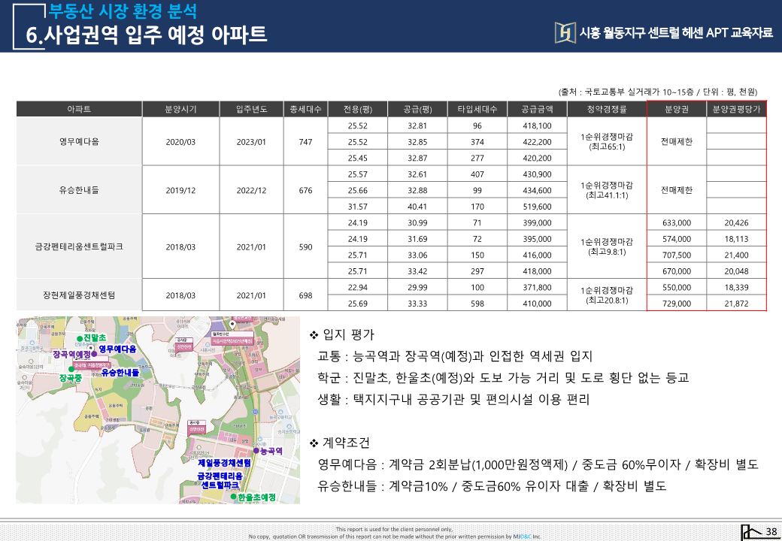The width and height of the screenshot is (782, 541).
Task: Click the diamond bullet before 계약조건
Action: (x=314, y=443)
